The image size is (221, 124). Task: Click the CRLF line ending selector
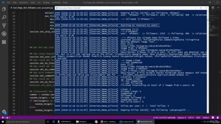click(198, 117)
